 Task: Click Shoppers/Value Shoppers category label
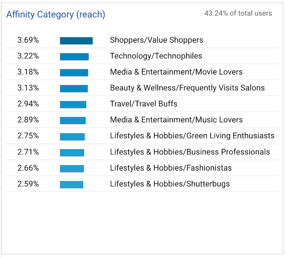click(x=156, y=40)
